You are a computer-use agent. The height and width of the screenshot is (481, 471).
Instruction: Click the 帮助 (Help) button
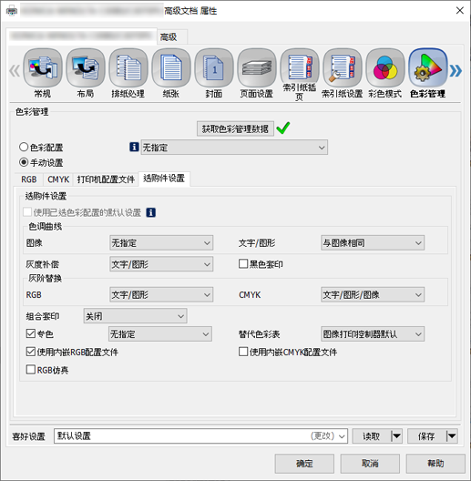coord(435,463)
